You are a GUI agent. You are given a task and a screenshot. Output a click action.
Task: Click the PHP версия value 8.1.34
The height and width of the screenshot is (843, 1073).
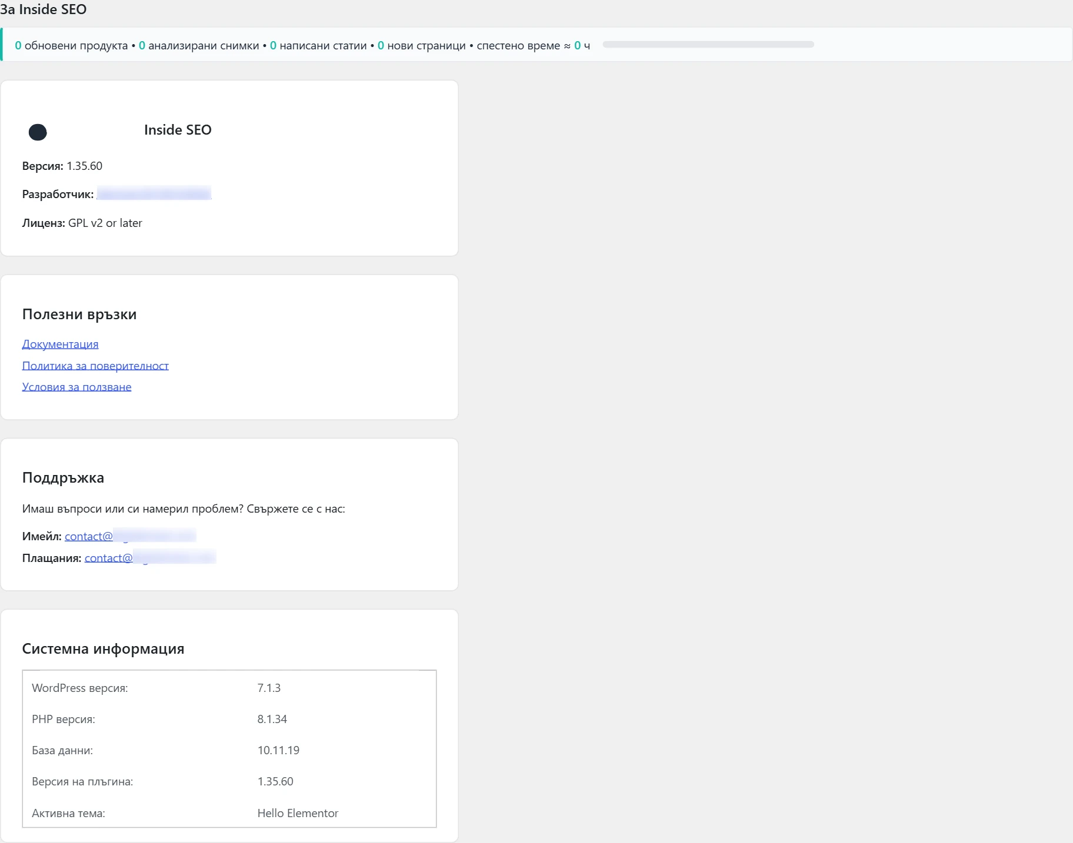[272, 719]
